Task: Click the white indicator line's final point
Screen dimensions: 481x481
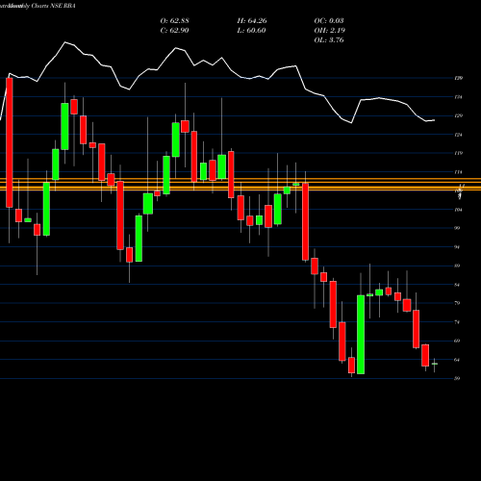Action: (x=435, y=120)
